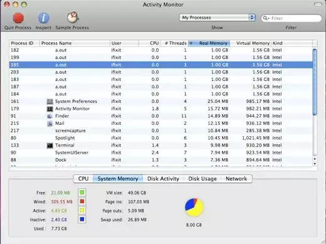Select the Spotlight process row
Screen dimensions: 326x244
[x=161, y=138]
